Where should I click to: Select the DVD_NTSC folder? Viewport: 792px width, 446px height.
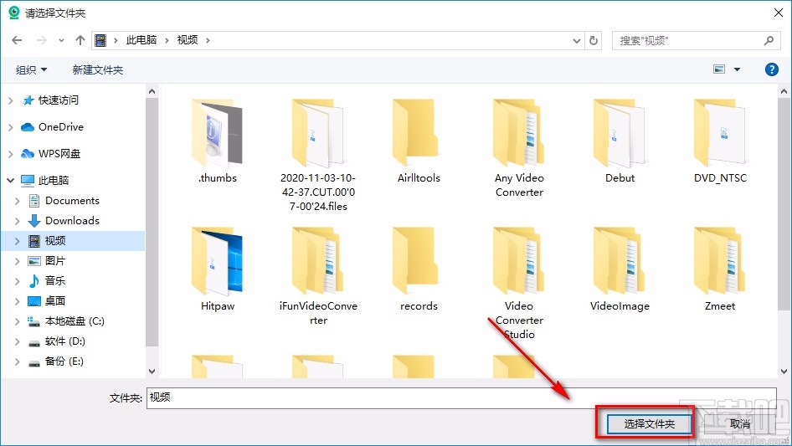720,141
